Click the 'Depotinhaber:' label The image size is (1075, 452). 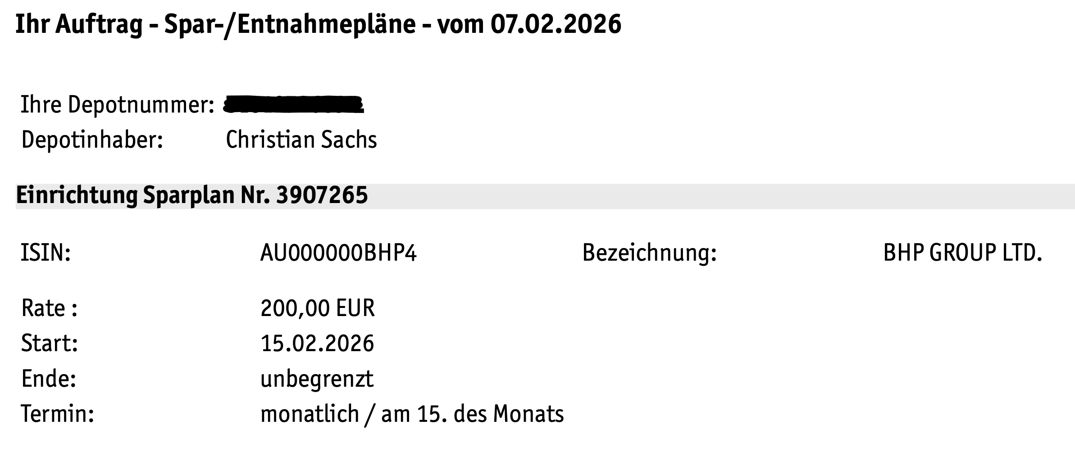click(92, 140)
